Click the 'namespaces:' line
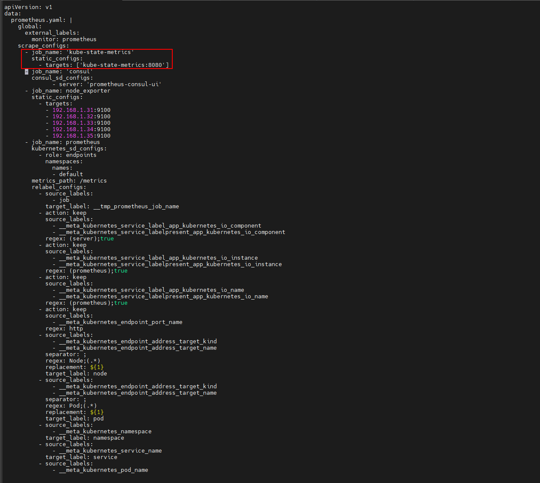The width and height of the screenshot is (540, 483). (64, 162)
